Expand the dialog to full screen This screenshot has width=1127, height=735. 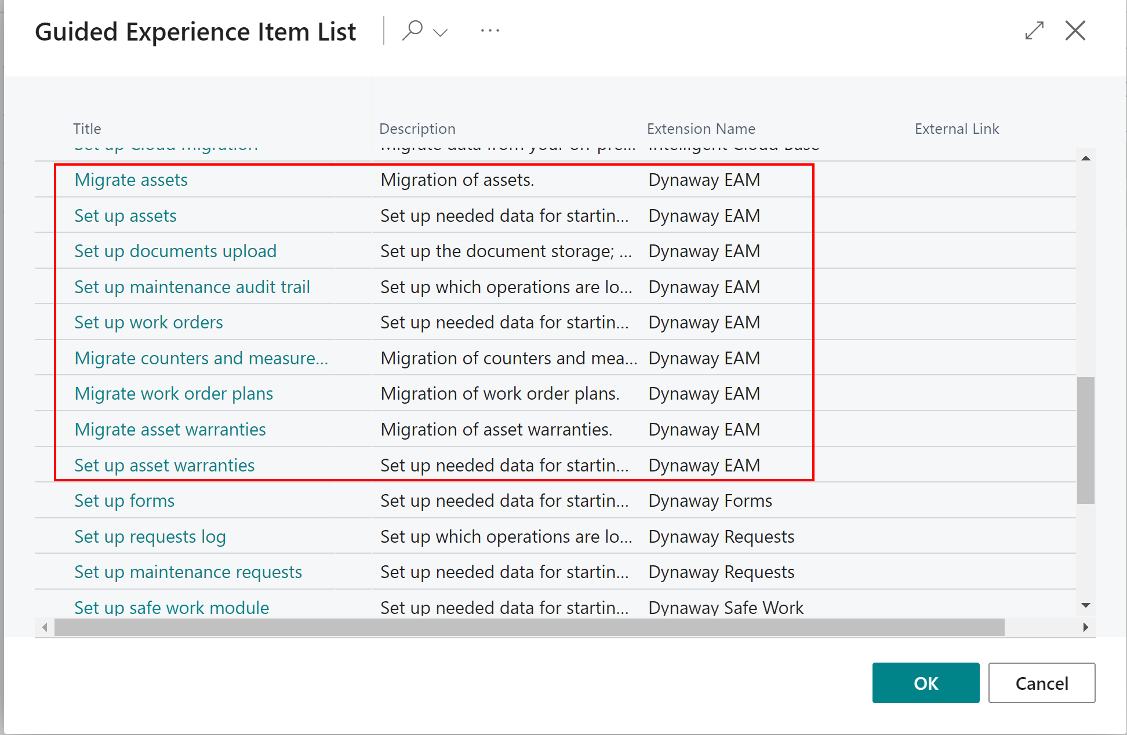pos(1034,30)
